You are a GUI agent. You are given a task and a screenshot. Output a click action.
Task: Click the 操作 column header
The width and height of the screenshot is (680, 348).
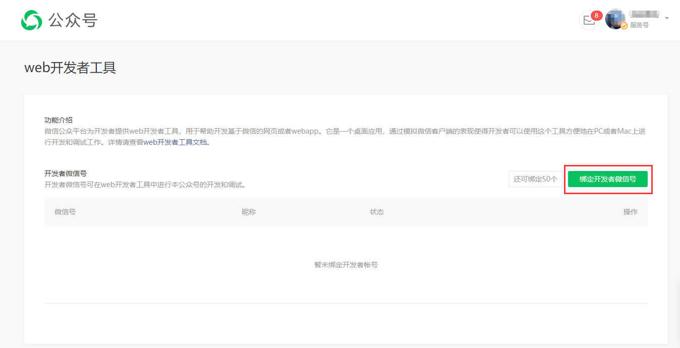tap(630, 212)
